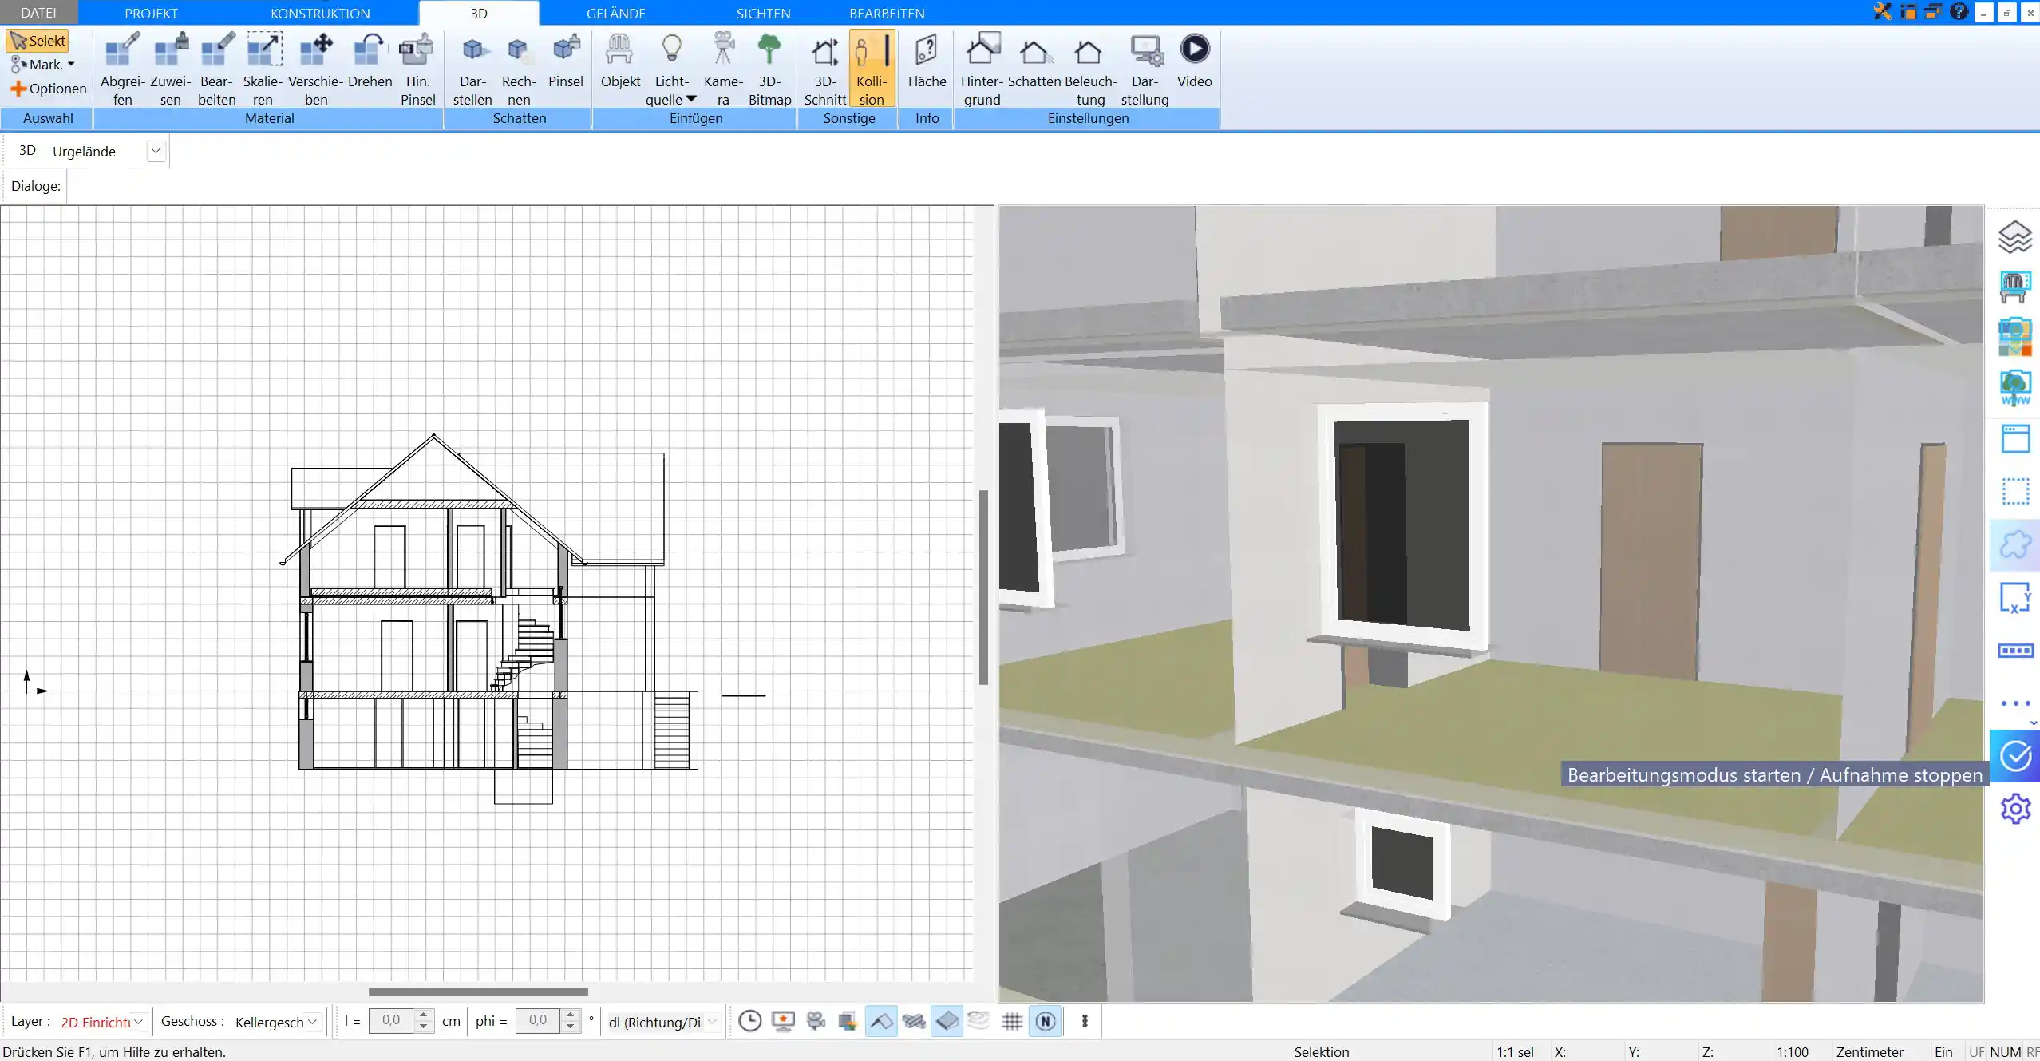The width and height of the screenshot is (2040, 1061).
Task: Click the clock icon in bottom toolbar
Action: coord(749,1021)
